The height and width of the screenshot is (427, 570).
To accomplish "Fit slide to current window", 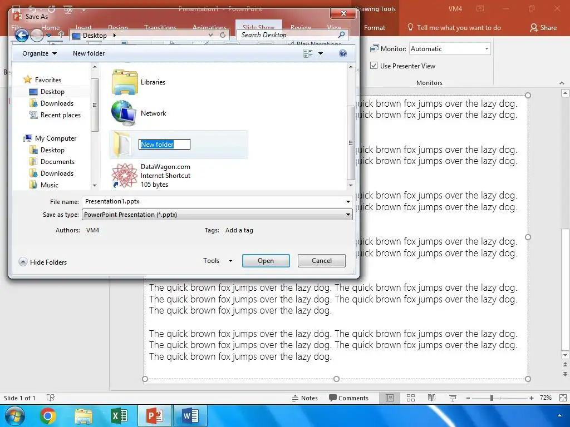I will click(x=563, y=398).
